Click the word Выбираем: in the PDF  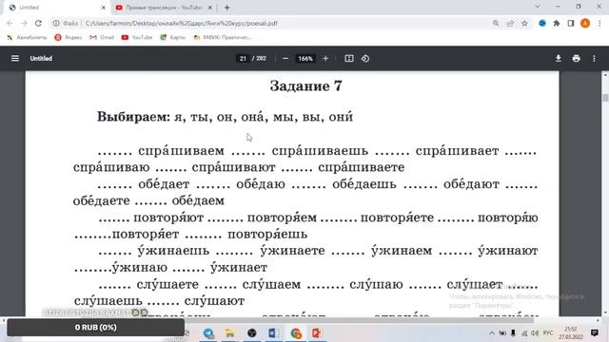tap(133, 117)
